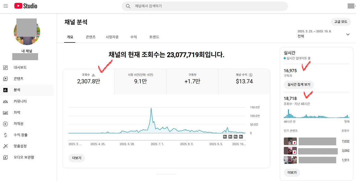Open Audio Library (오디오 보관함)
Image resolution: width=356 pixels, height=181 pixels.
coord(24,157)
